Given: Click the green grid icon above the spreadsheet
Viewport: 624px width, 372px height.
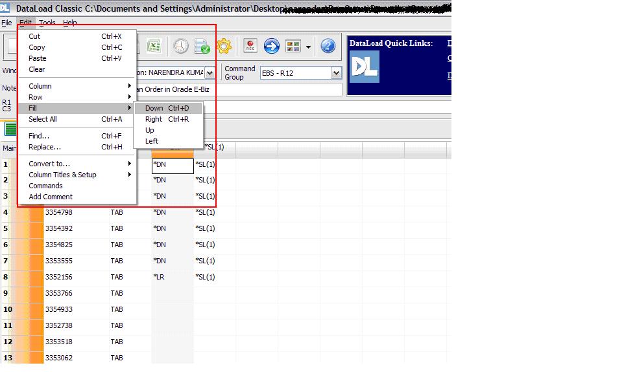Looking at the screenshot, I should [x=10, y=129].
